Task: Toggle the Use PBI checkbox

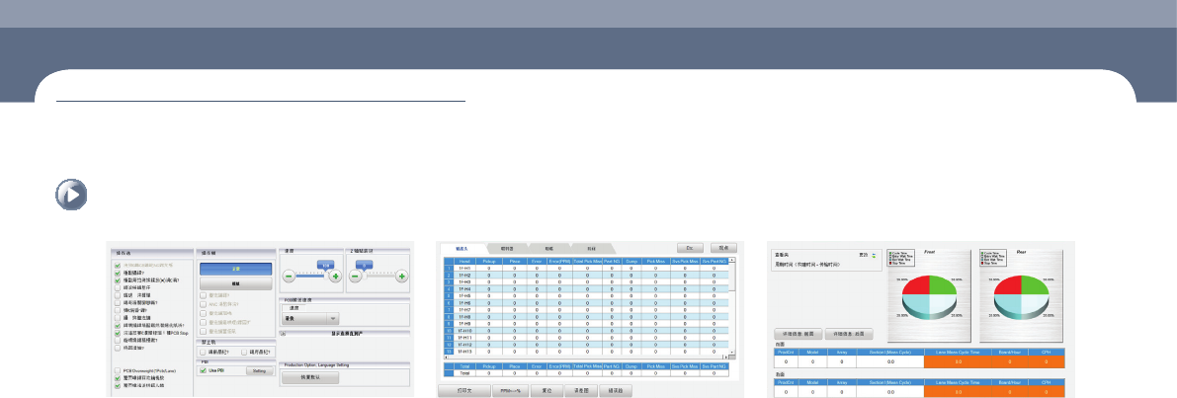Action: pyautogui.click(x=203, y=370)
